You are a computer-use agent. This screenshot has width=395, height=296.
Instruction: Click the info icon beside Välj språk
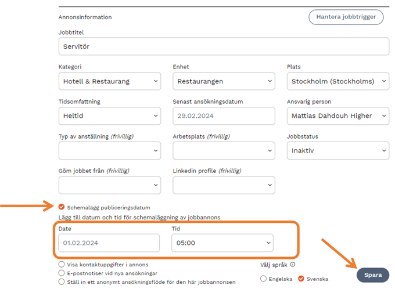pyautogui.click(x=293, y=265)
